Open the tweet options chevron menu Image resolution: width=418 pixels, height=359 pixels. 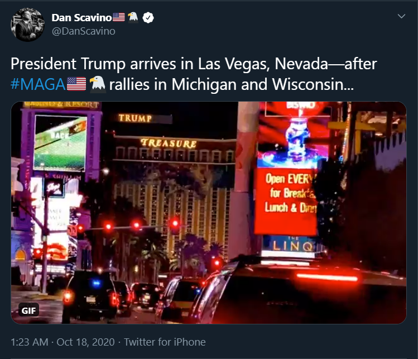pos(401,16)
